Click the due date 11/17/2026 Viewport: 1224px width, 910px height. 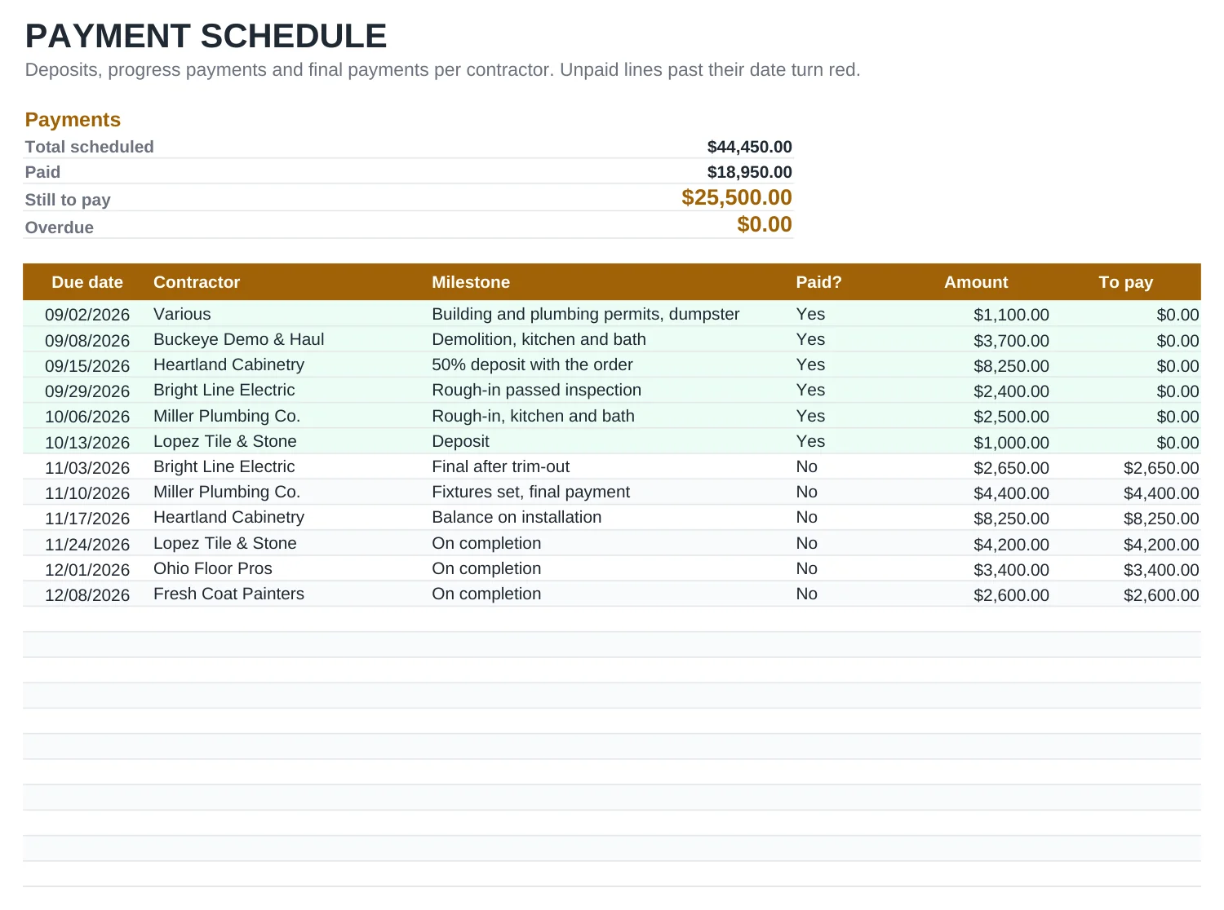(x=87, y=519)
